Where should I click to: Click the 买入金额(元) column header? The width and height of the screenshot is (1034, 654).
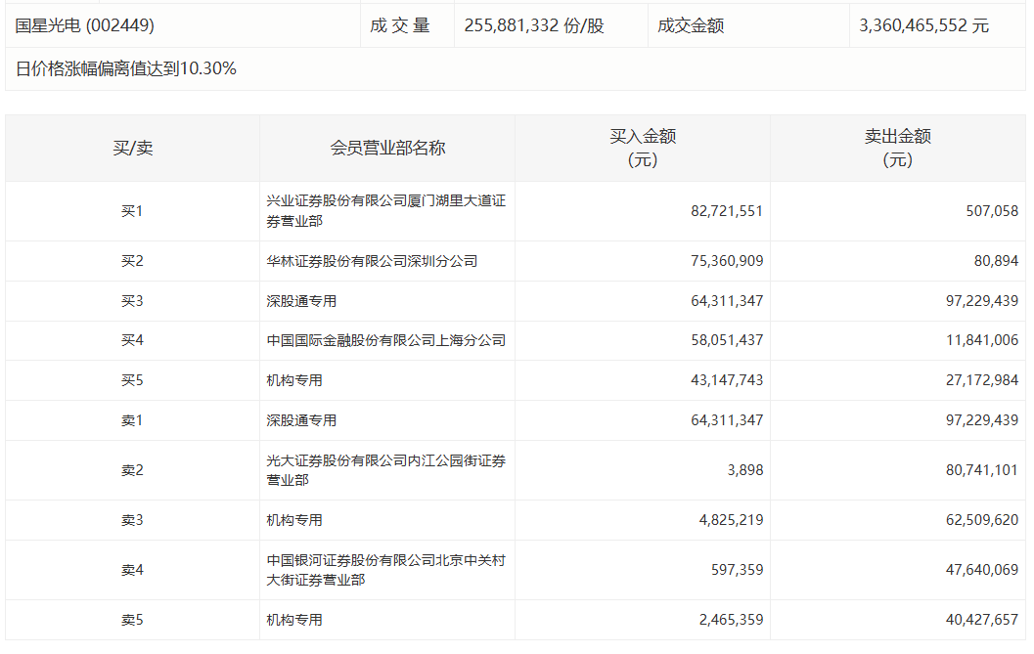pyautogui.click(x=643, y=149)
